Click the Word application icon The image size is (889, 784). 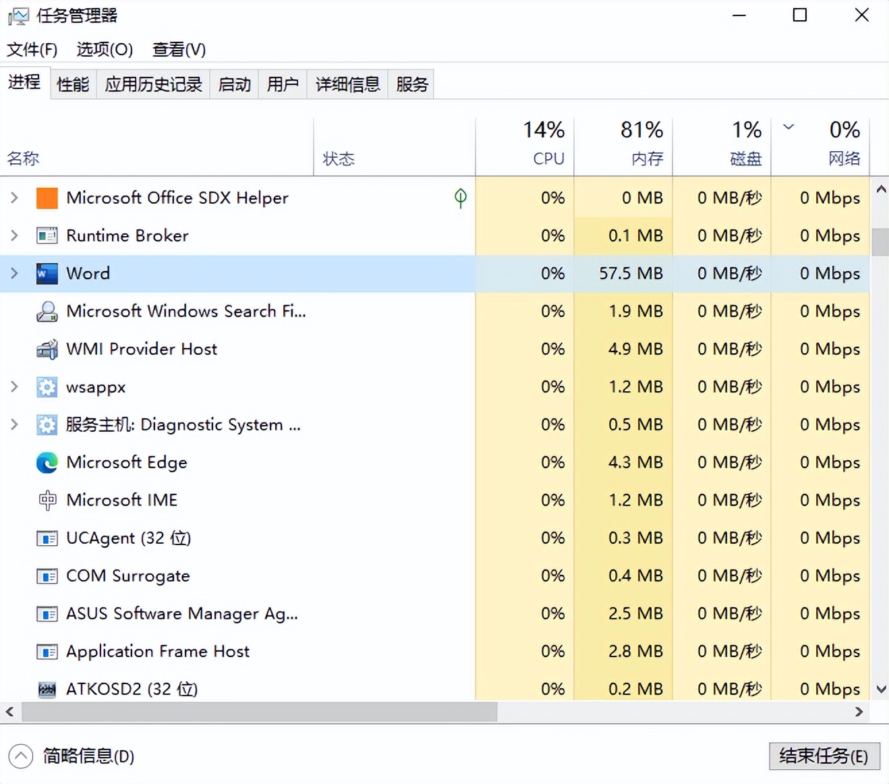tap(47, 273)
